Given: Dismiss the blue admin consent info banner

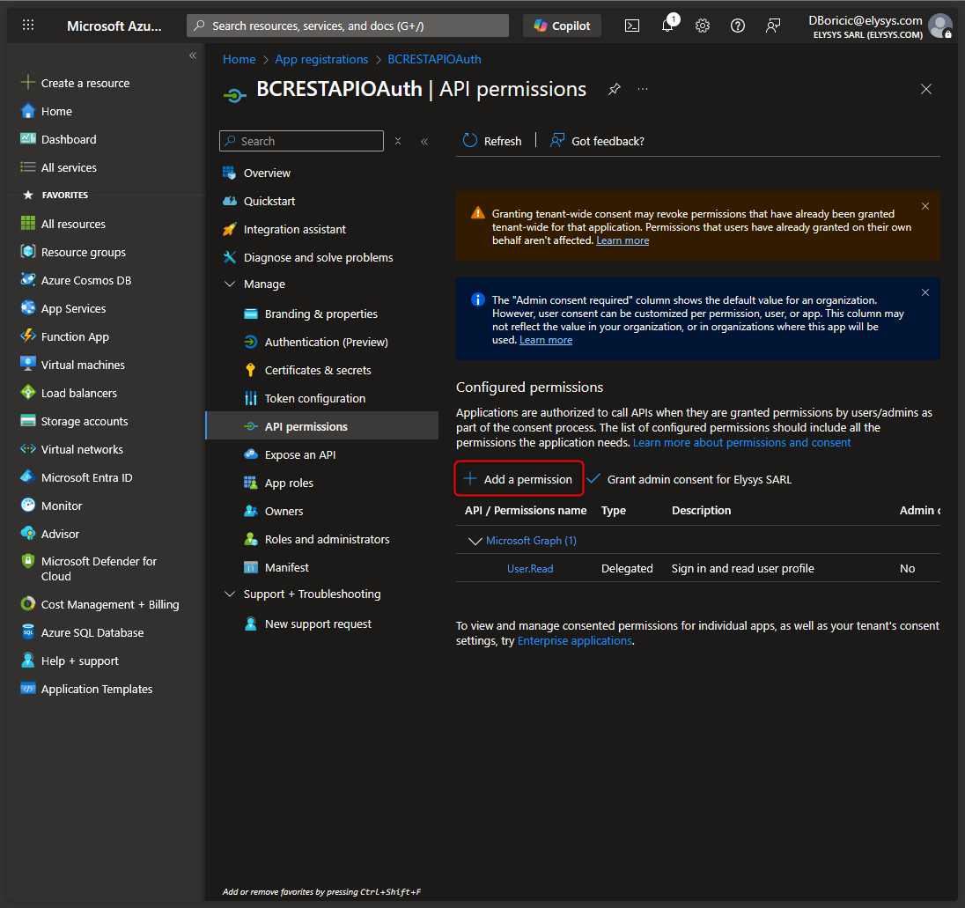Looking at the screenshot, I should pyautogui.click(x=925, y=292).
